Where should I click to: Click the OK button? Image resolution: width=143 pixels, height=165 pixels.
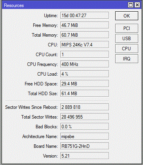[127, 16]
